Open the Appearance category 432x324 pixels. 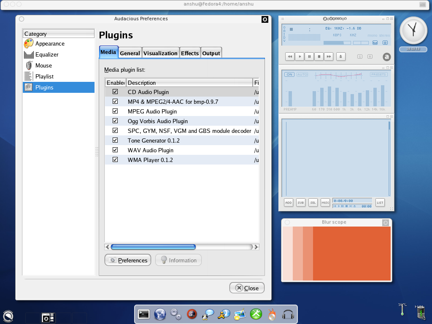pos(58,43)
